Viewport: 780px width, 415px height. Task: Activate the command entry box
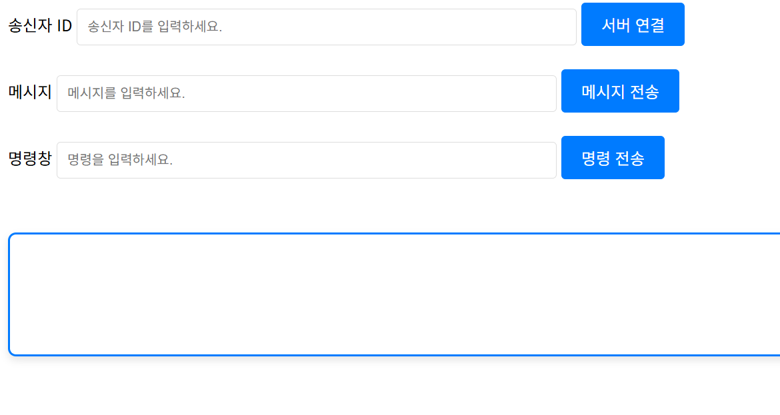click(x=306, y=161)
